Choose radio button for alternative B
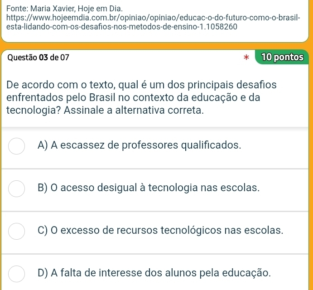The image size is (313, 290). click(x=17, y=188)
